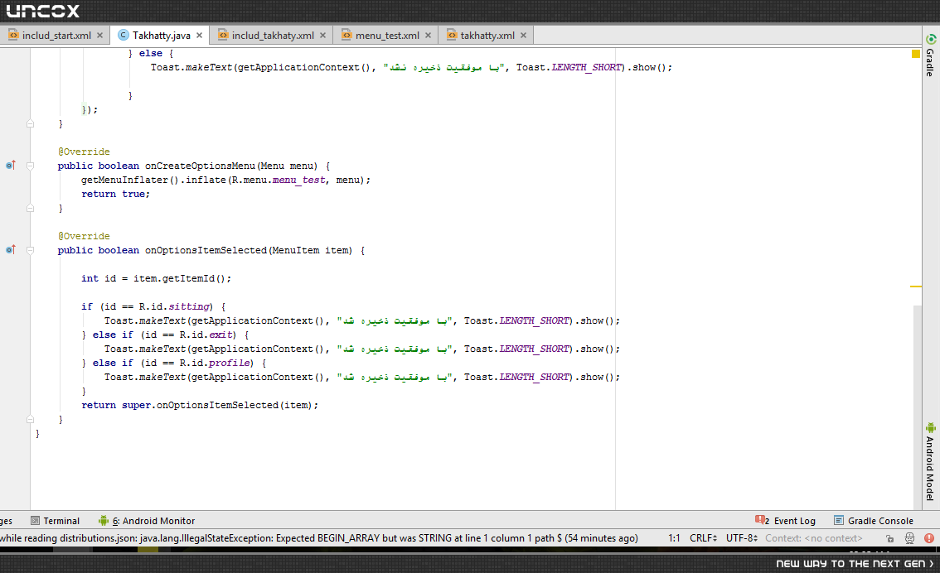The height and width of the screenshot is (573, 940).
Task: Switch to the menu_test.xml tab
Action: 387,36
